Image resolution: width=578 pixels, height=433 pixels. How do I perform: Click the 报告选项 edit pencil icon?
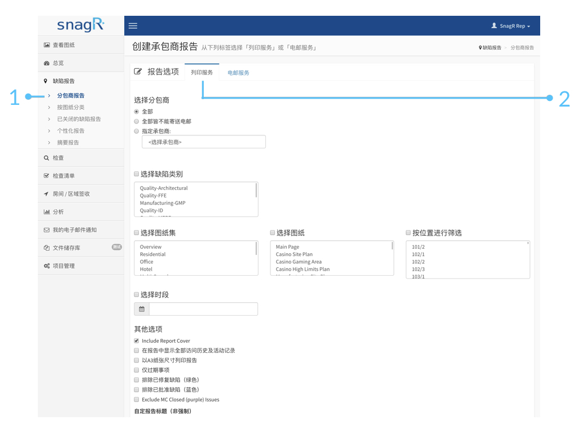(138, 72)
